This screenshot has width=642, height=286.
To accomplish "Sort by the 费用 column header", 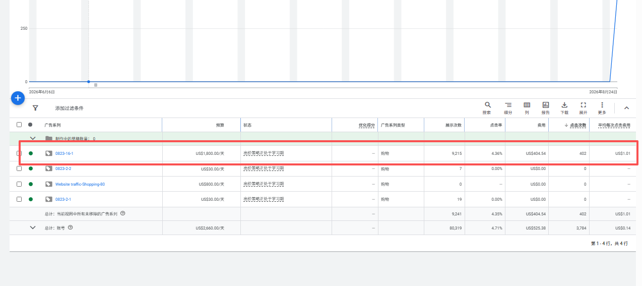I will (x=542, y=125).
